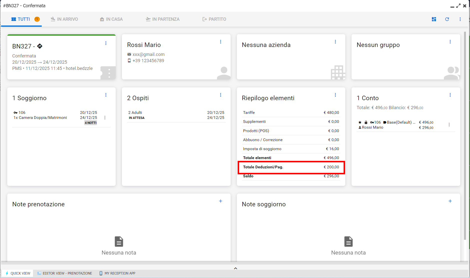The height and width of the screenshot is (278, 470).
Task: Click the ticket icon on BN327 card
Action: (x=108, y=73)
